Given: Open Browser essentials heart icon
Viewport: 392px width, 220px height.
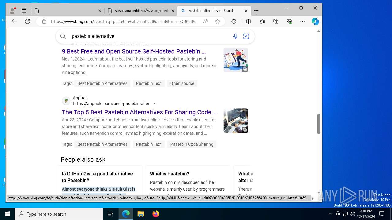Looking at the screenshot, I should (289, 21).
